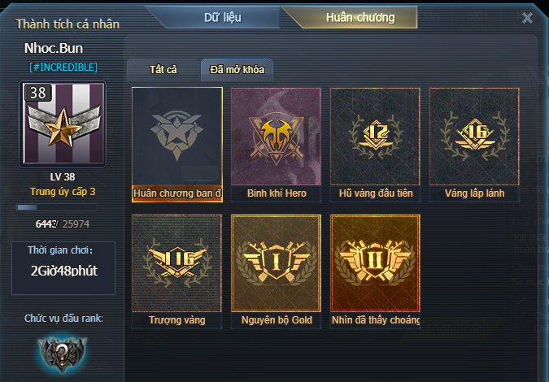549x382 pixels.
Task: Open the Binh khí Hero medal
Action: 276,145
